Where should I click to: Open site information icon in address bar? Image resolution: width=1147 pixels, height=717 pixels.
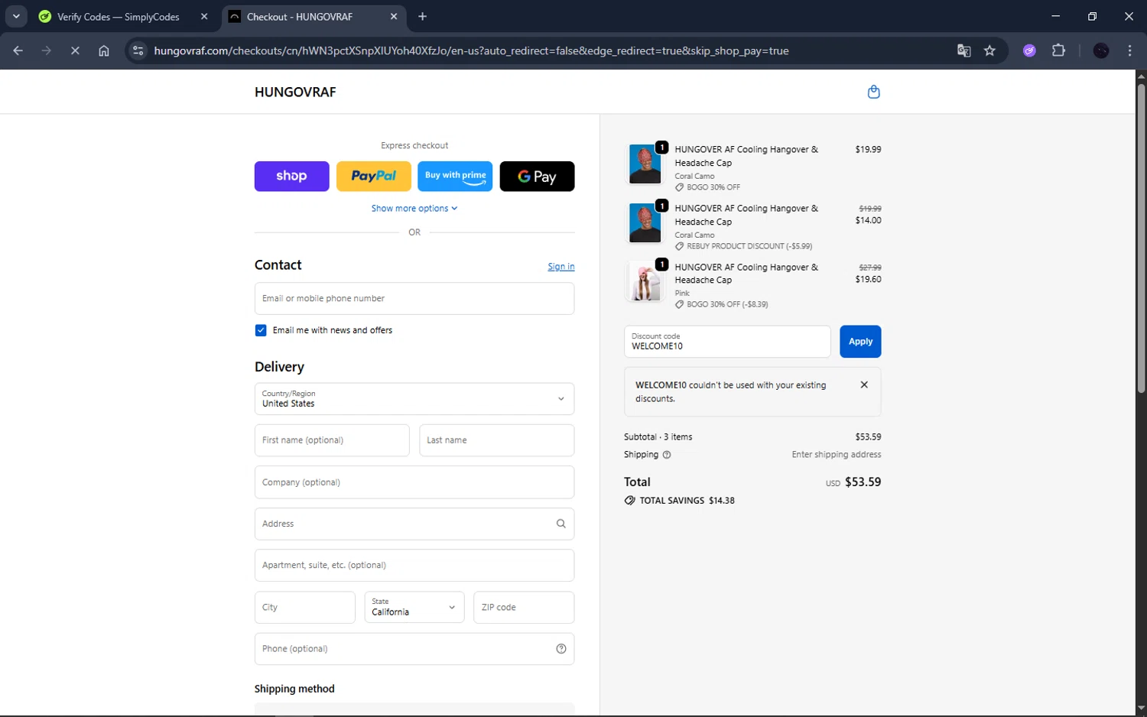(138, 50)
